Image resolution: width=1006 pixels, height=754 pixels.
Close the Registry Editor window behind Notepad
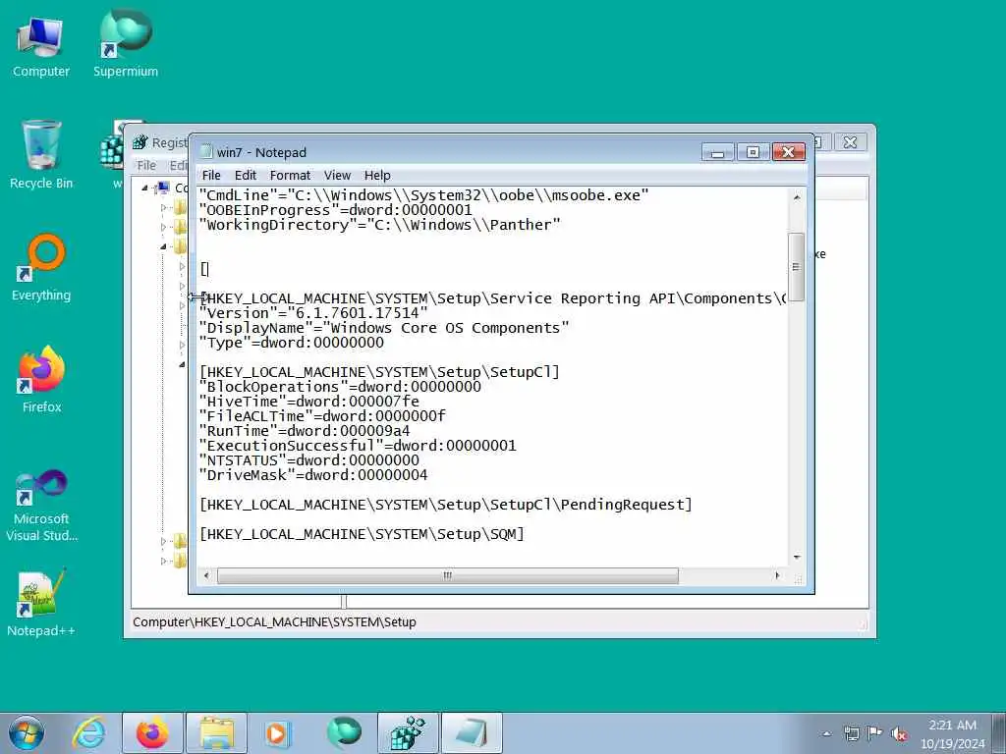(850, 141)
